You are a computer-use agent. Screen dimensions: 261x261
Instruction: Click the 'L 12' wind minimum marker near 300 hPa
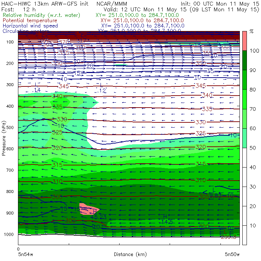pos(102,89)
